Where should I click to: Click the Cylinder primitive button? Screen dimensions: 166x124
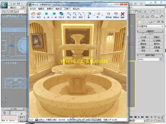(x=143, y=44)
